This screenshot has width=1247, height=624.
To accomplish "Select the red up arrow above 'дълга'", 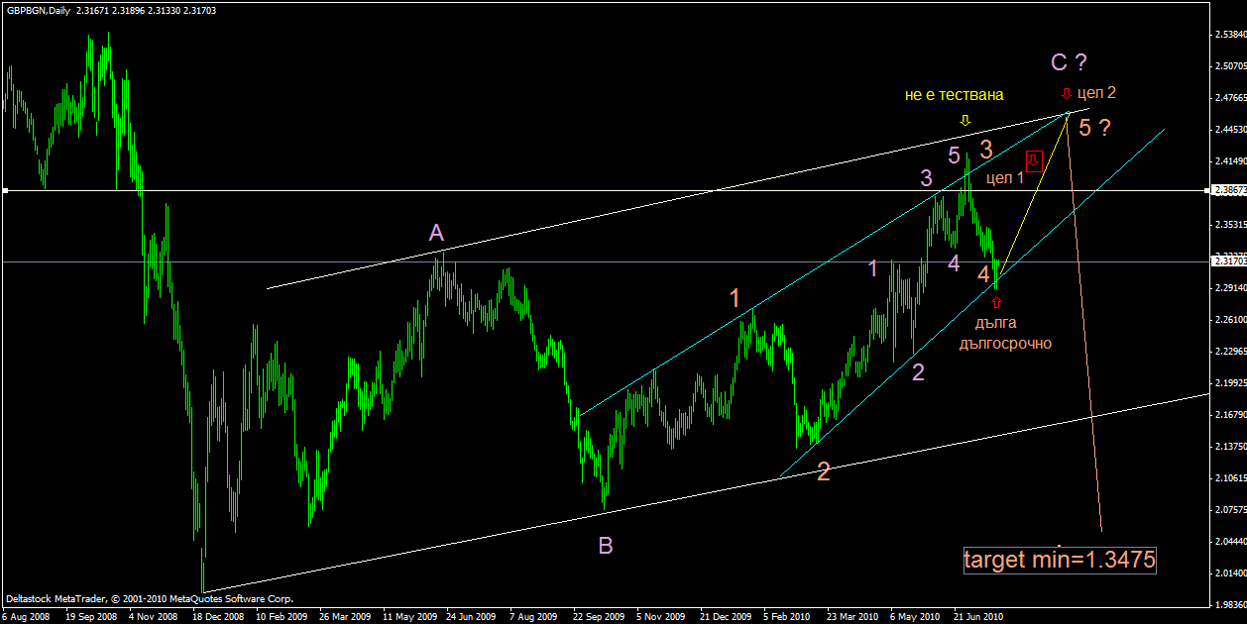I will click(996, 301).
